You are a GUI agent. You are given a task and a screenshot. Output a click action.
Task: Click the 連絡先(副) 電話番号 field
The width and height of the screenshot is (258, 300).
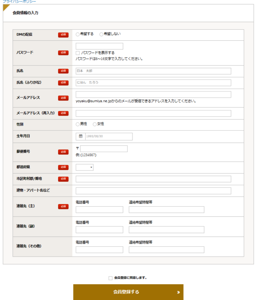tap(99, 230)
